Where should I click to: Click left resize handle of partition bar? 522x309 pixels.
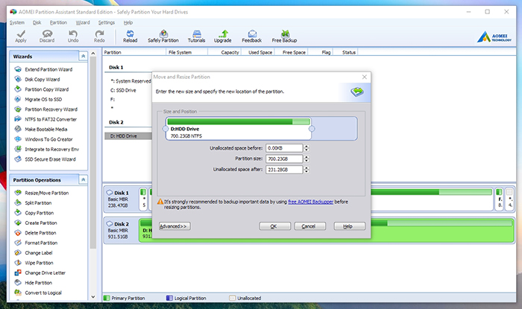click(165, 129)
